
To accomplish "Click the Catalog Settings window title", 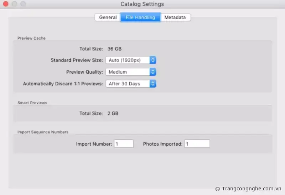I will point(142,4).
